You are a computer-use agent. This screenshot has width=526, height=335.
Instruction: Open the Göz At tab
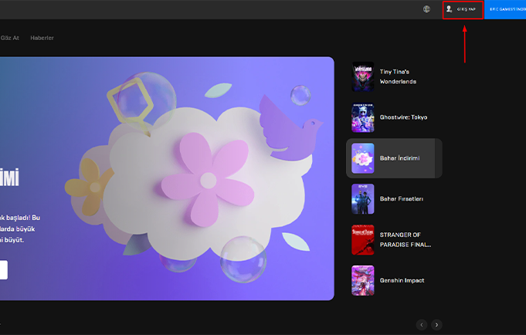[x=10, y=38]
